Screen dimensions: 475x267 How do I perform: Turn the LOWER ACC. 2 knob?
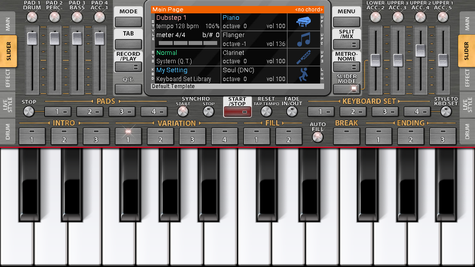(376, 17)
